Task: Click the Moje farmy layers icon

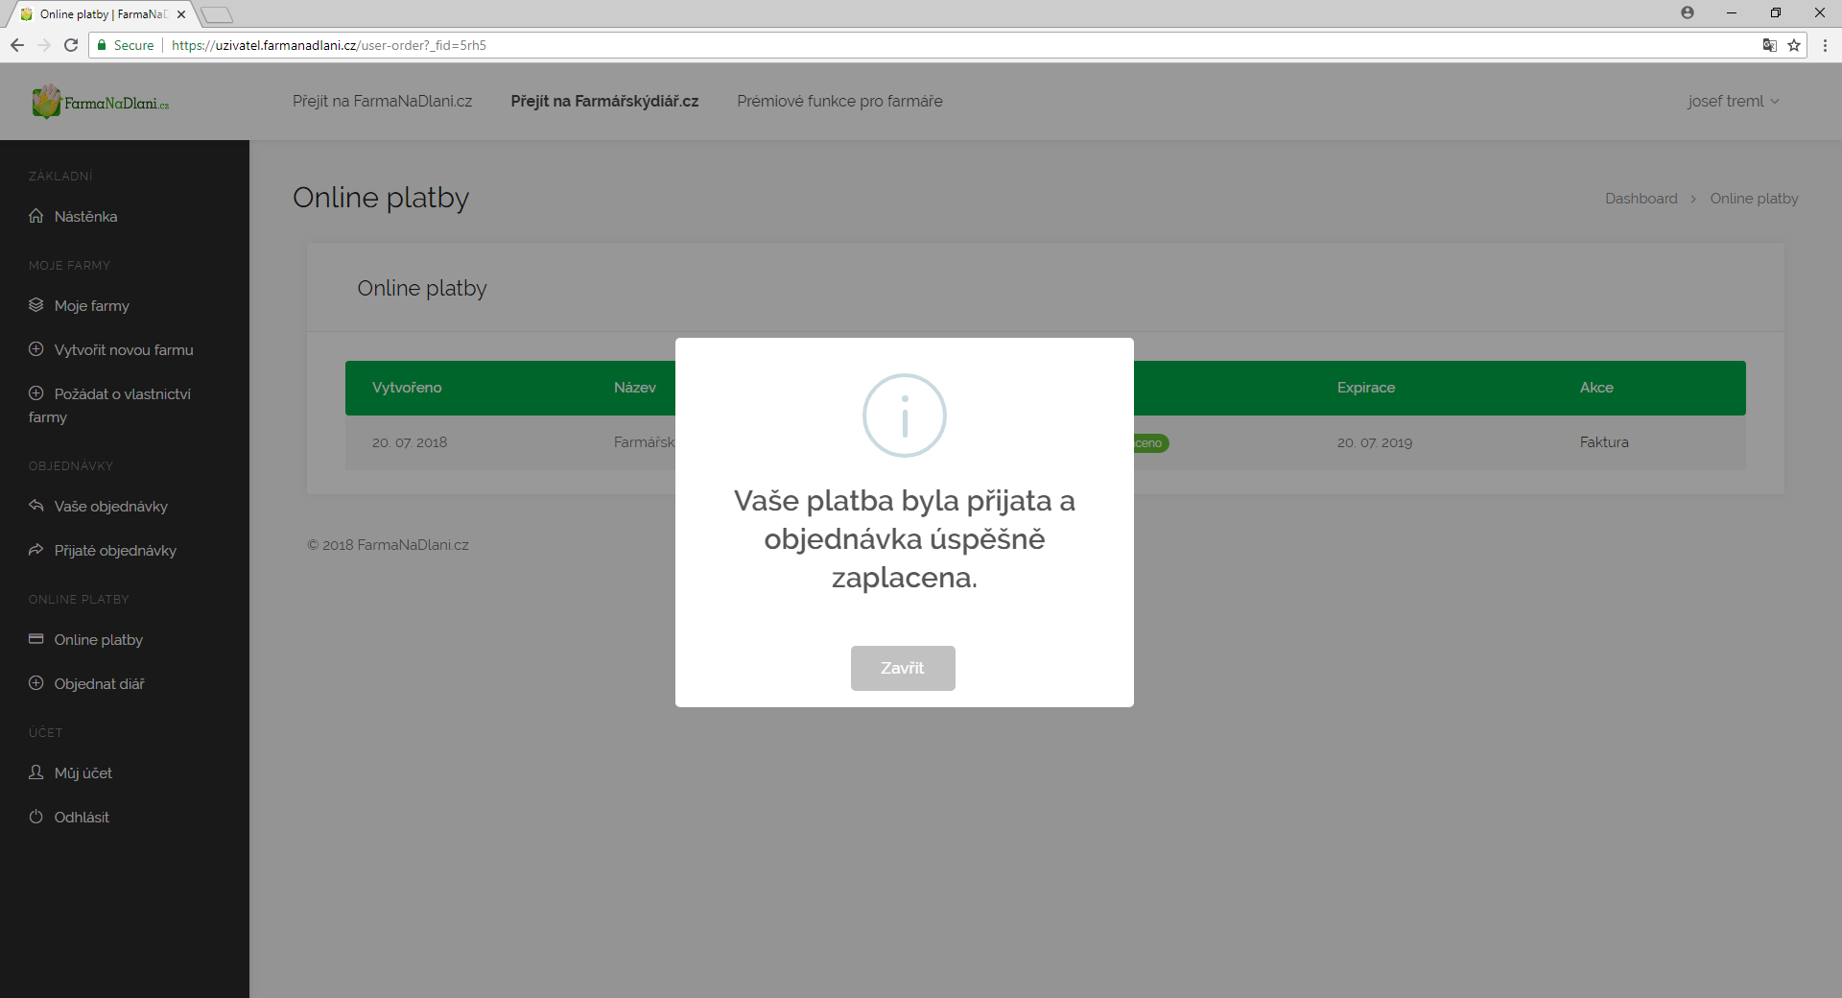Action: point(36,305)
